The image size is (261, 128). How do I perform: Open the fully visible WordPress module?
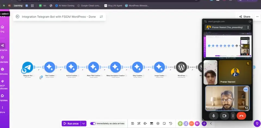click(x=181, y=67)
